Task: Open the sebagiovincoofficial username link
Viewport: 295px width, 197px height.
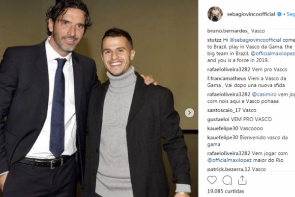Action: pos(251,14)
